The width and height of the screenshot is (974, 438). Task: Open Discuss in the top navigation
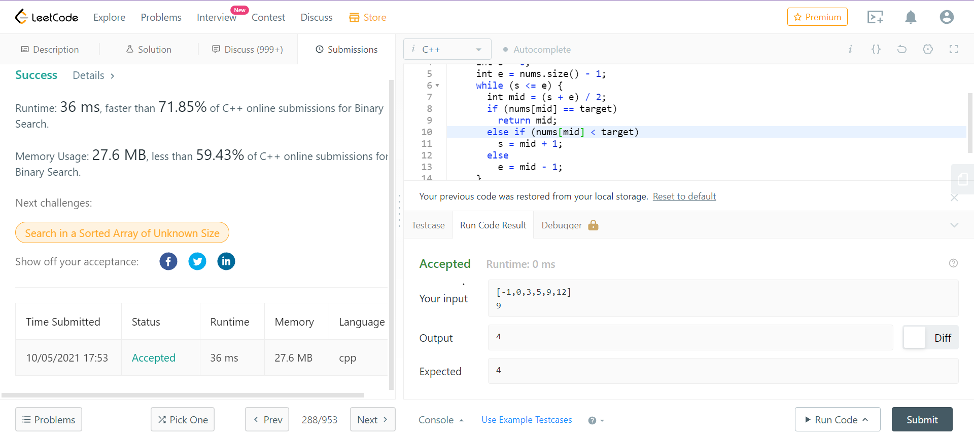tap(317, 17)
